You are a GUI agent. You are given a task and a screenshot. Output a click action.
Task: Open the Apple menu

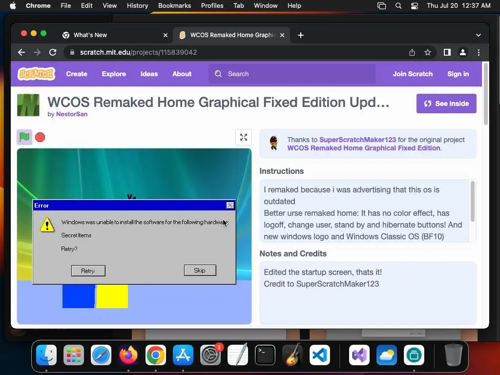[13, 6]
